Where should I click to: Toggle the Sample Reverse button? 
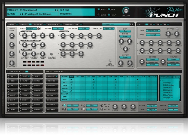point(51,54)
